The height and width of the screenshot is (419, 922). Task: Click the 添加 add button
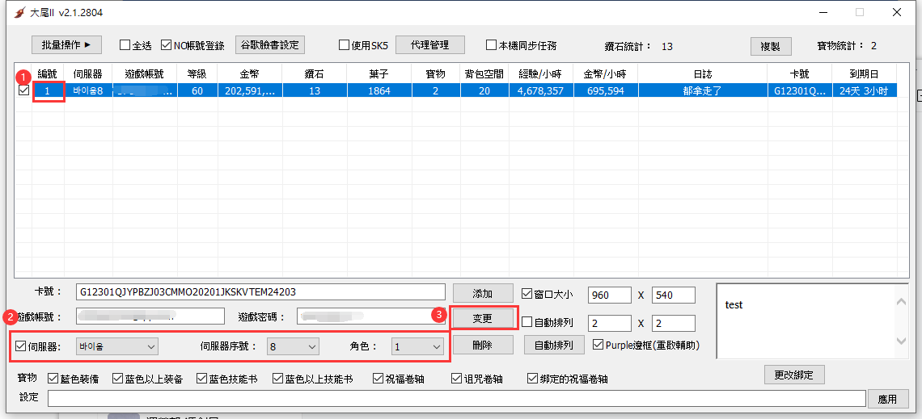(x=482, y=294)
